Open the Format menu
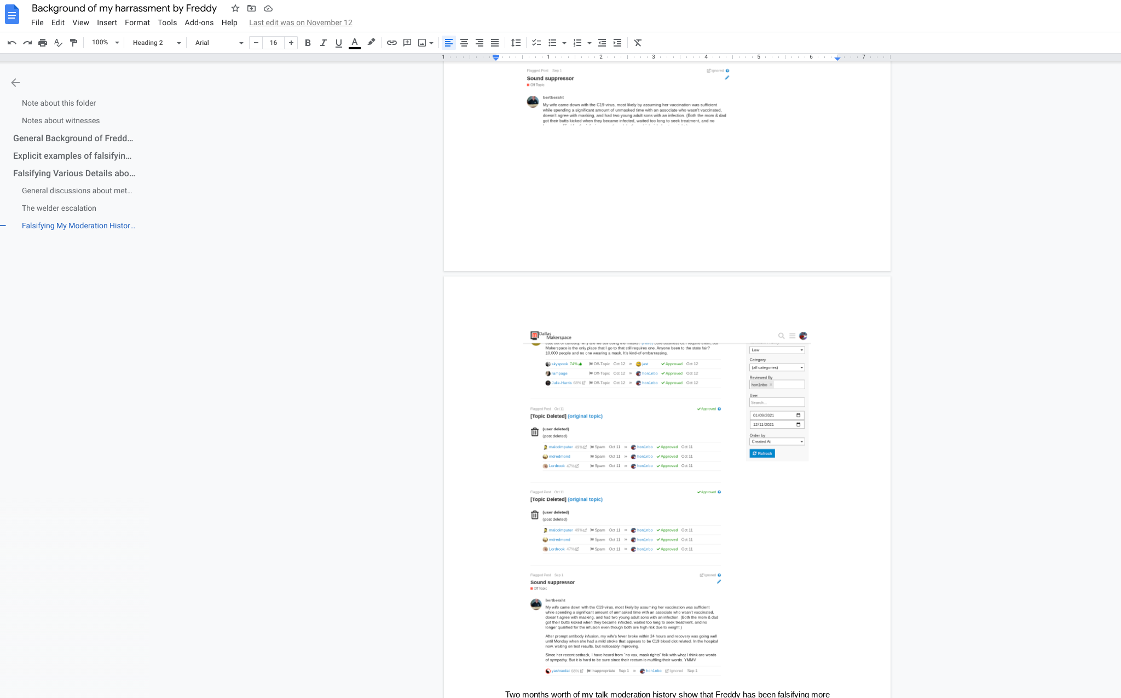The image size is (1121, 698). pyautogui.click(x=137, y=22)
